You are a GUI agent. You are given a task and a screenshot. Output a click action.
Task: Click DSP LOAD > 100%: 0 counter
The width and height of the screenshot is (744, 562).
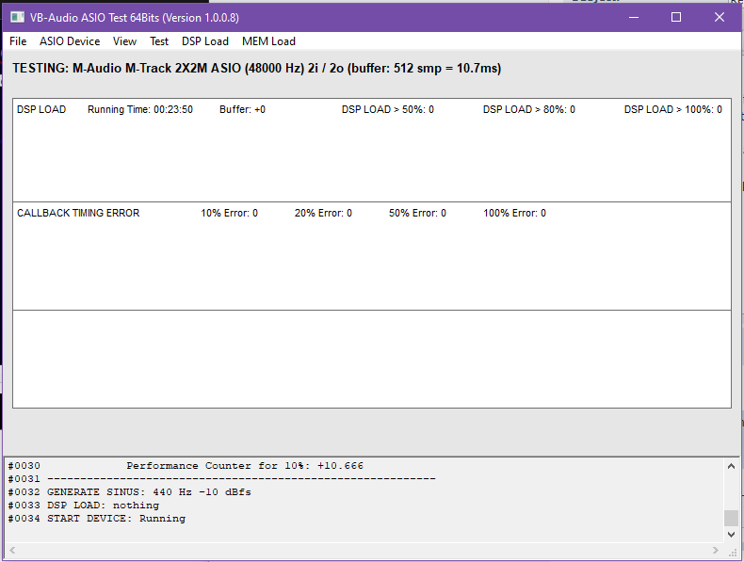click(672, 109)
